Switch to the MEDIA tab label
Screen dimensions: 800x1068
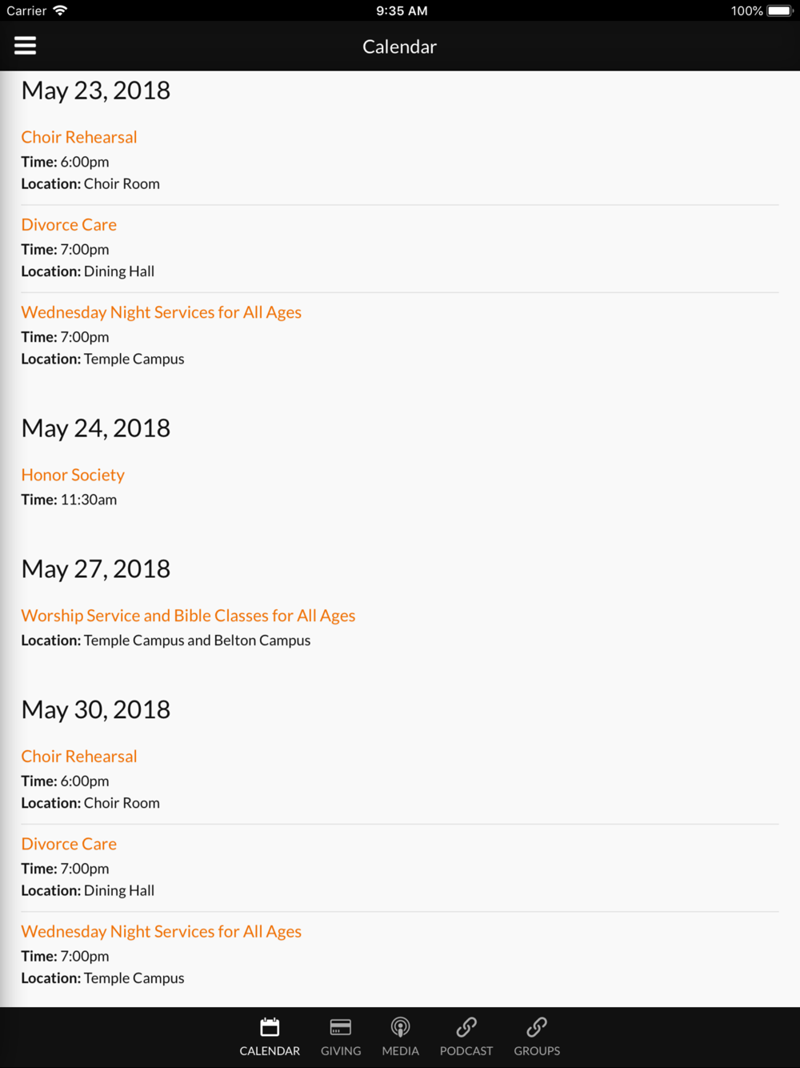click(400, 1050)
